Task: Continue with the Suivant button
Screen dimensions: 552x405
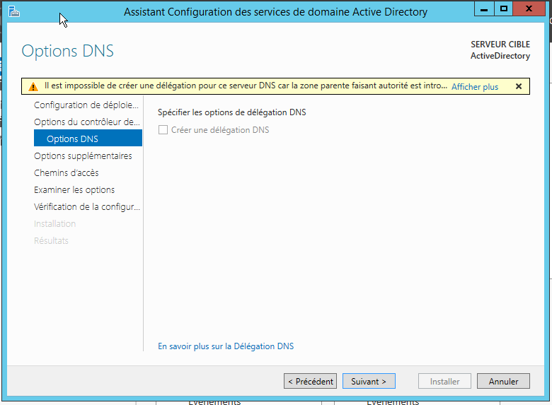Action: tap(369, 381)
